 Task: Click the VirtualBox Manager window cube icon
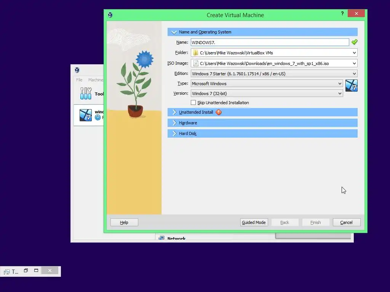tap(77, 70)
